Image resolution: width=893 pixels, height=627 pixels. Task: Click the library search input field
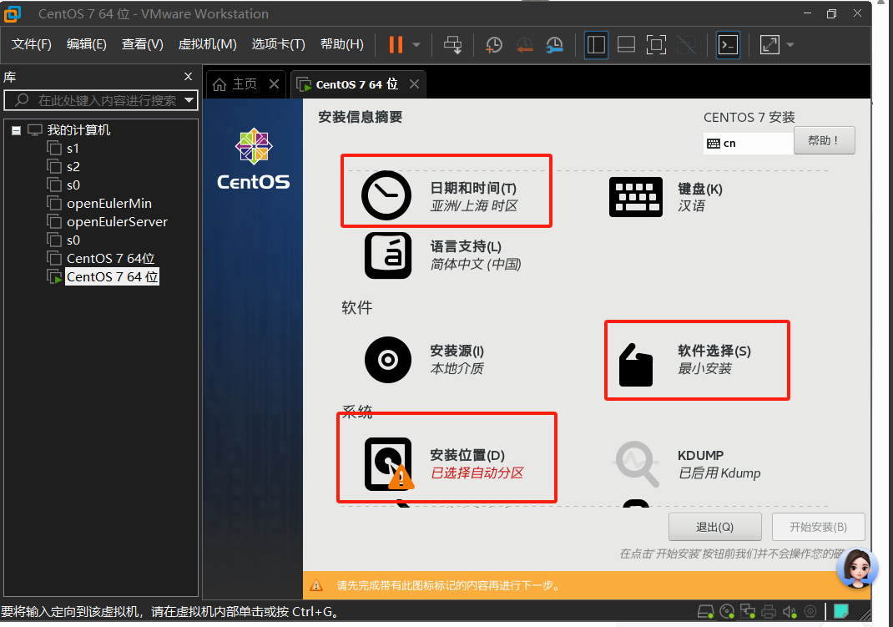click(x=101, y=100)
